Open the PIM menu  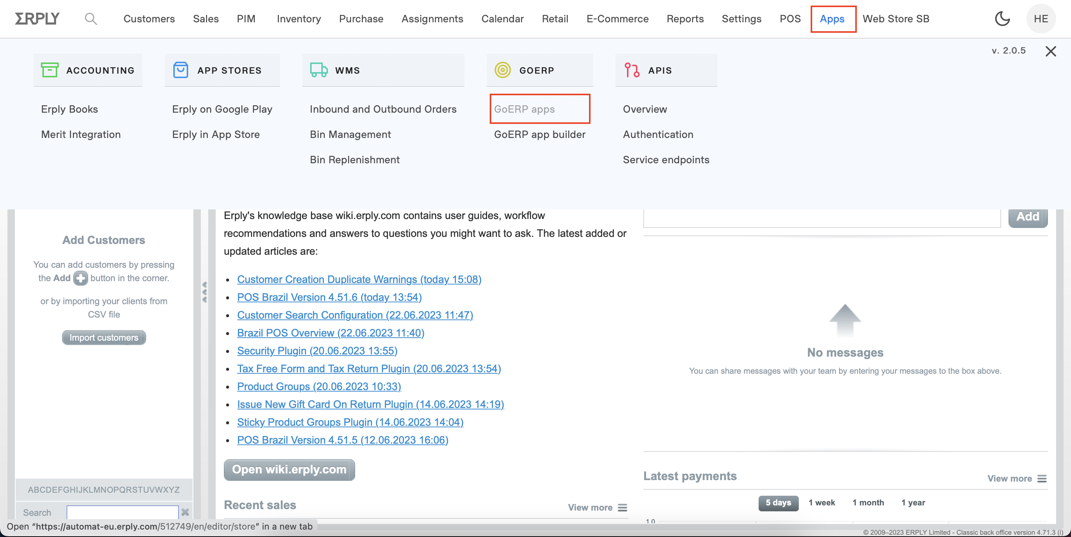(246, 19)
